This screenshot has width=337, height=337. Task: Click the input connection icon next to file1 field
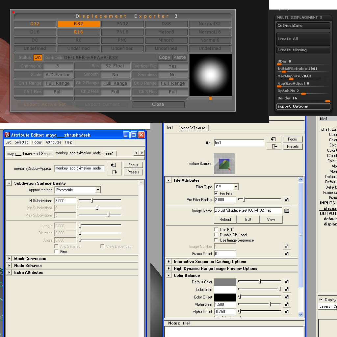click(x=274, y=139)
